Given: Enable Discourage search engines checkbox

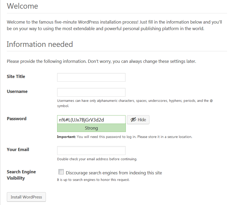Looking at the screenshot, I should pyautogui.click(x=61, y=172).
